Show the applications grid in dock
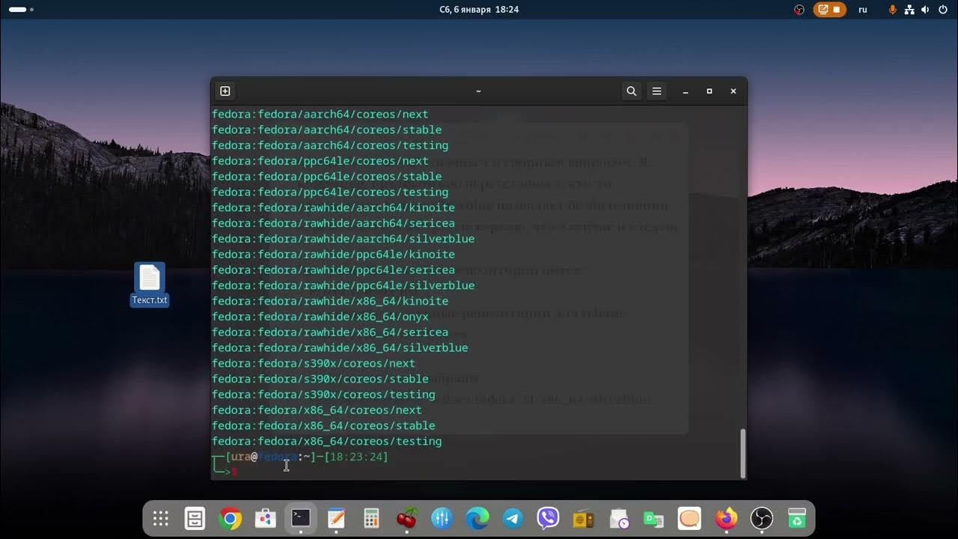 [160, 518]
